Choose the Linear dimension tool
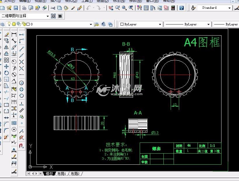Viewport: 239px width, 181px height. [x=14, y=34]
